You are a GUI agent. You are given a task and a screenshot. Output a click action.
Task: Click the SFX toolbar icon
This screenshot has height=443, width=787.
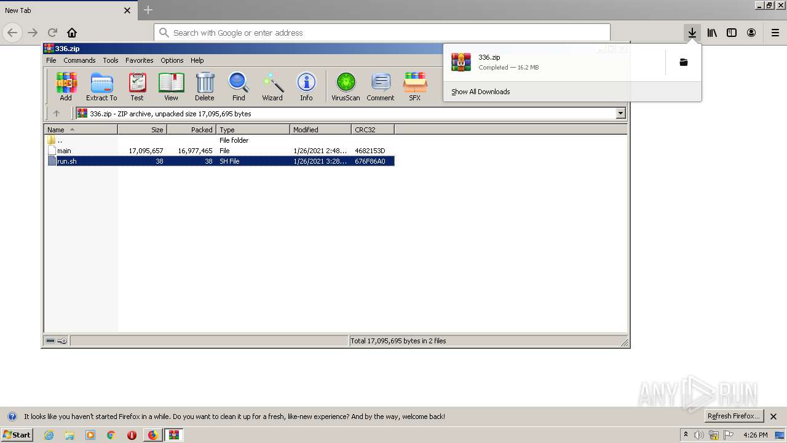[x=415, y=86]
